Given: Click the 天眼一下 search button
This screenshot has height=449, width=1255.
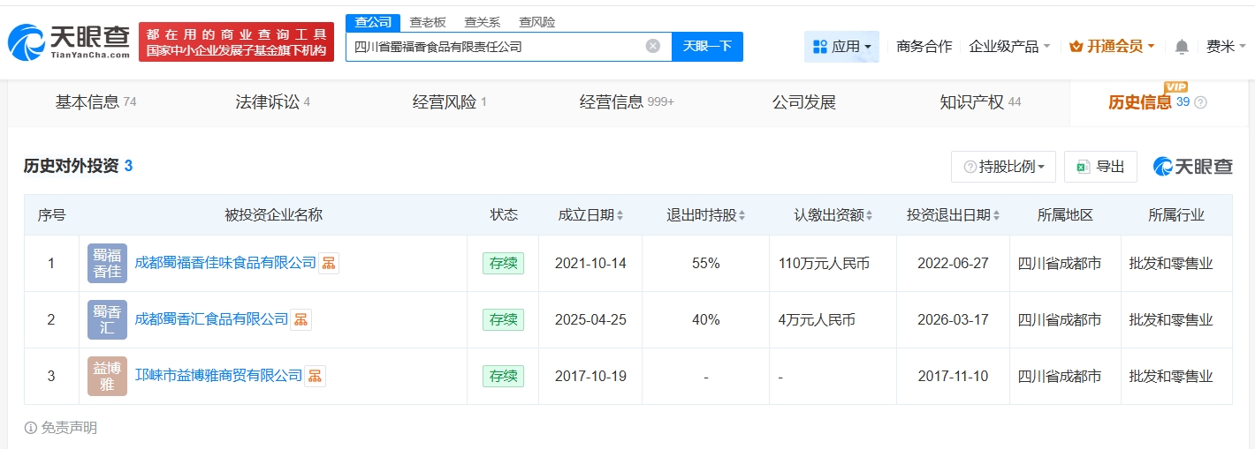Looking at the screenshot, I should pyautogui.click(x=707, y=47).
